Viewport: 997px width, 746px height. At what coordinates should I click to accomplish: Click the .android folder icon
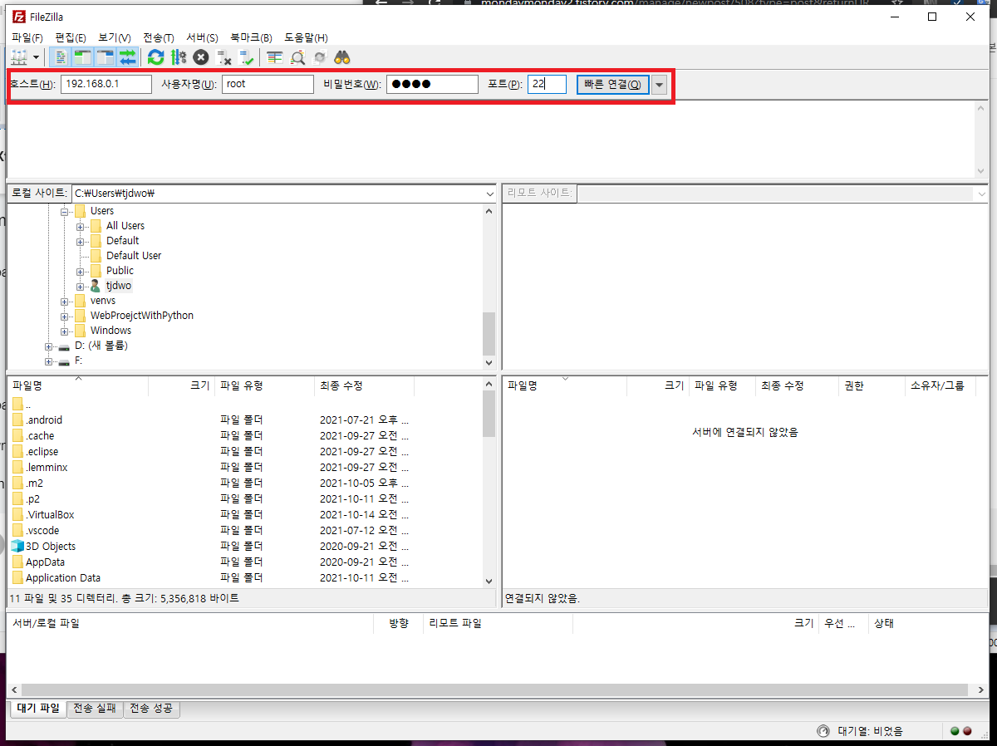[x=17, y=420]
